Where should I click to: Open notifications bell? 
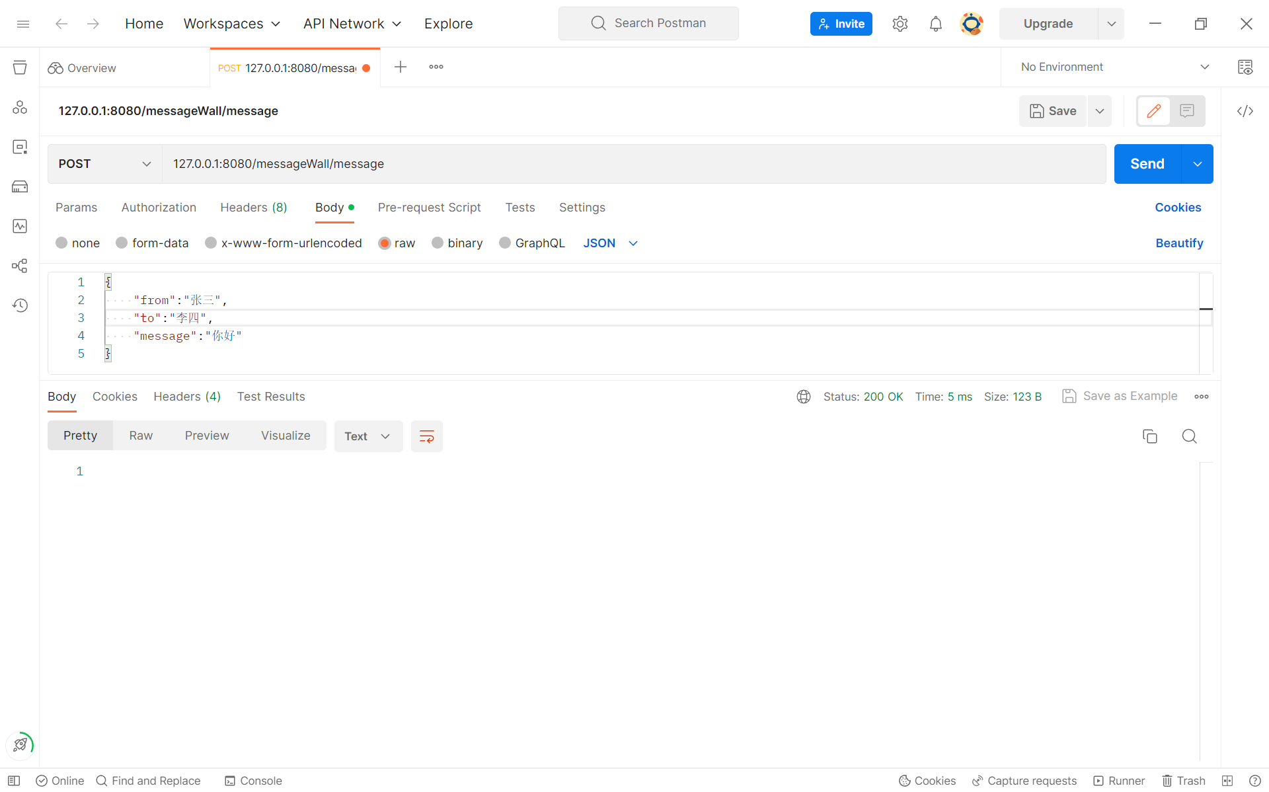[936, 24]
